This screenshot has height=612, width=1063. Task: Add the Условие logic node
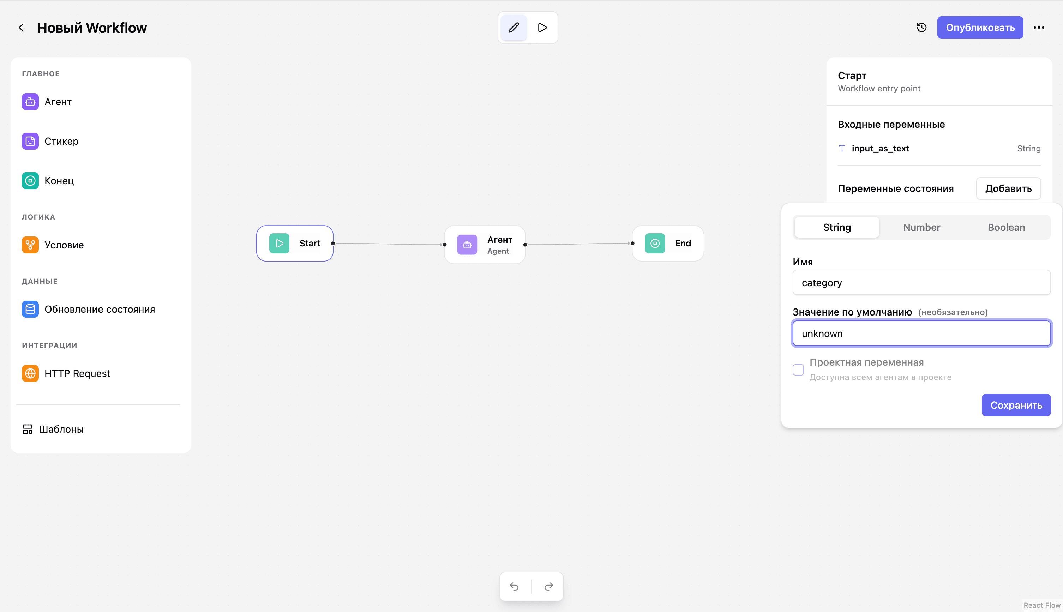[64, 245]
